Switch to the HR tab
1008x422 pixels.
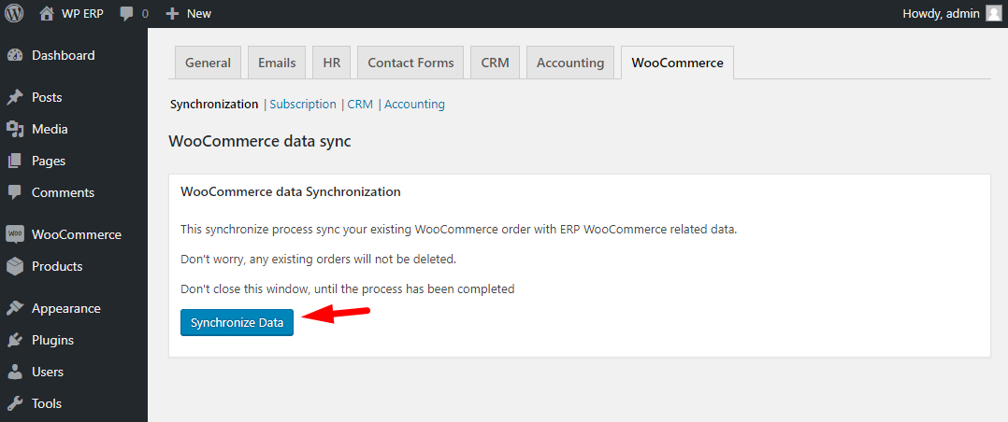pos(332,63)
